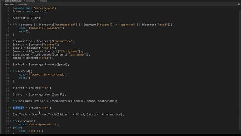Click echo 'Fail :(' statement
241x136 pixels.
pyautogui.click(x=31, y=131)
